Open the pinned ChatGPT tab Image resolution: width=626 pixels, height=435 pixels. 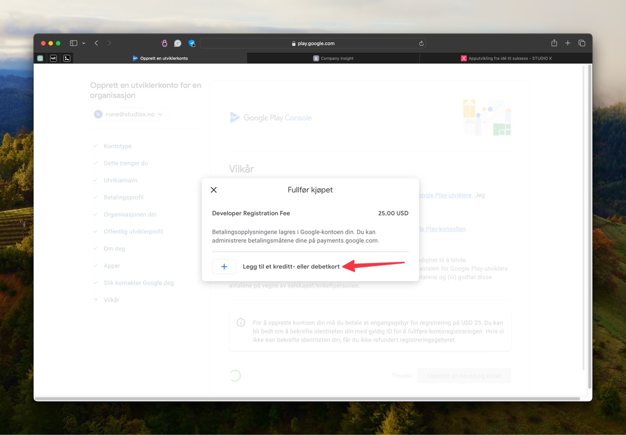pyautogui.click(x=40, y=58)
